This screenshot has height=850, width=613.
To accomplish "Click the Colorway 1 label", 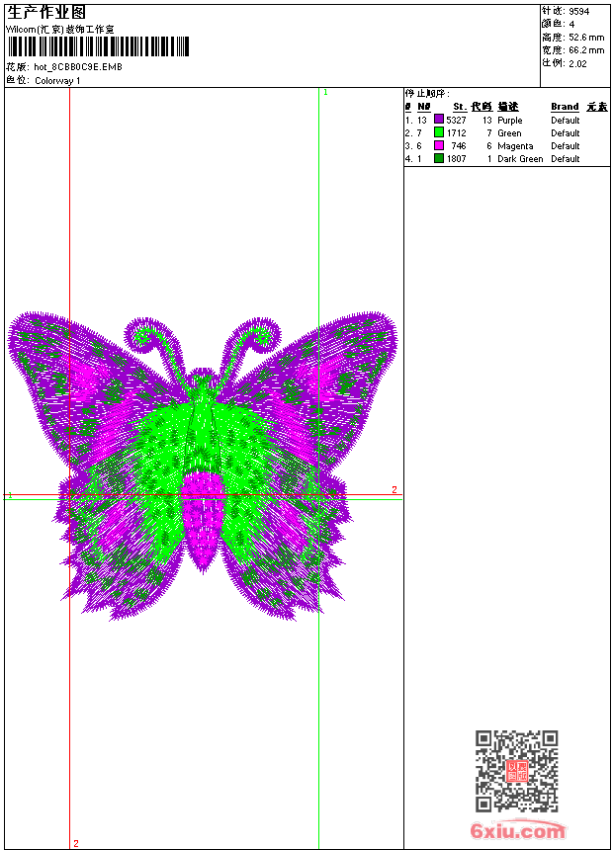I will [x=57, y=81].
